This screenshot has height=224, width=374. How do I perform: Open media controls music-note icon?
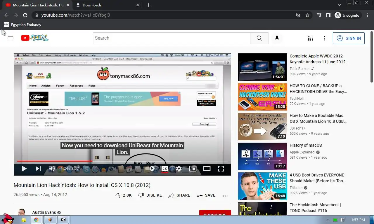click(x=319, y=15)
